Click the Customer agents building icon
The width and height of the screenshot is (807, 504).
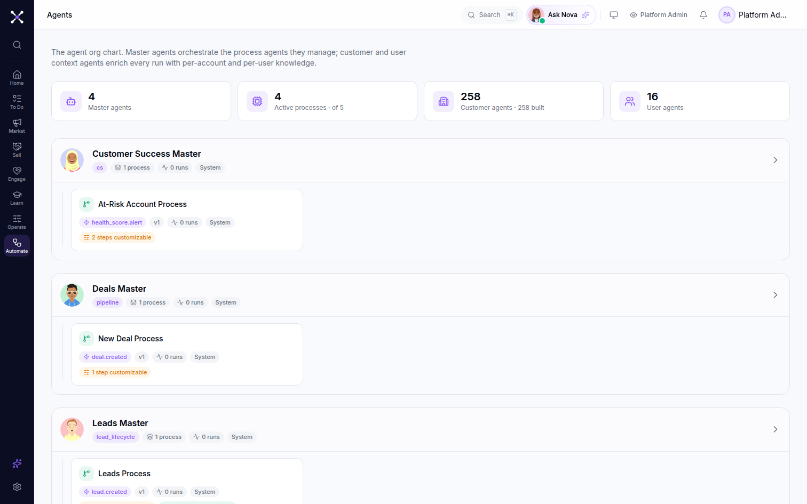[444, 101]
